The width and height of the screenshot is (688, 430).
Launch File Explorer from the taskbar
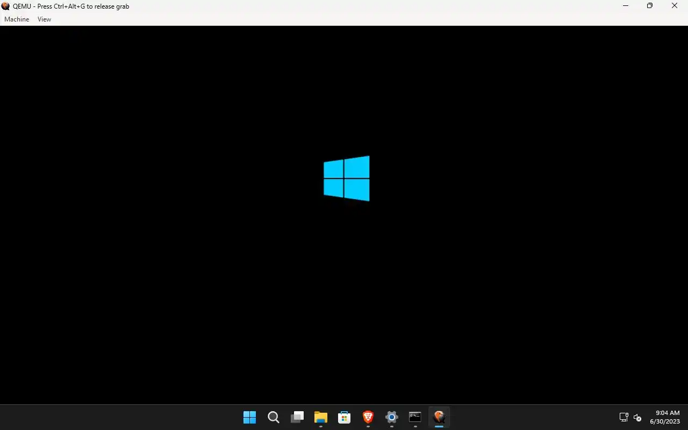tap(321, 417)
